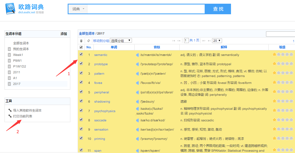The image size is (295, 153).
Task: Click the refresh icon beside trash
Action: tap(88, 41)
